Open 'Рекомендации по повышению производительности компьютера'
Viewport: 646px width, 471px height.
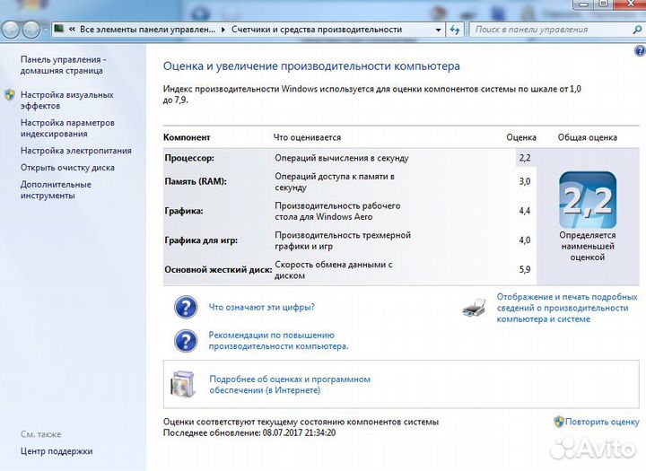pos(278,341)
